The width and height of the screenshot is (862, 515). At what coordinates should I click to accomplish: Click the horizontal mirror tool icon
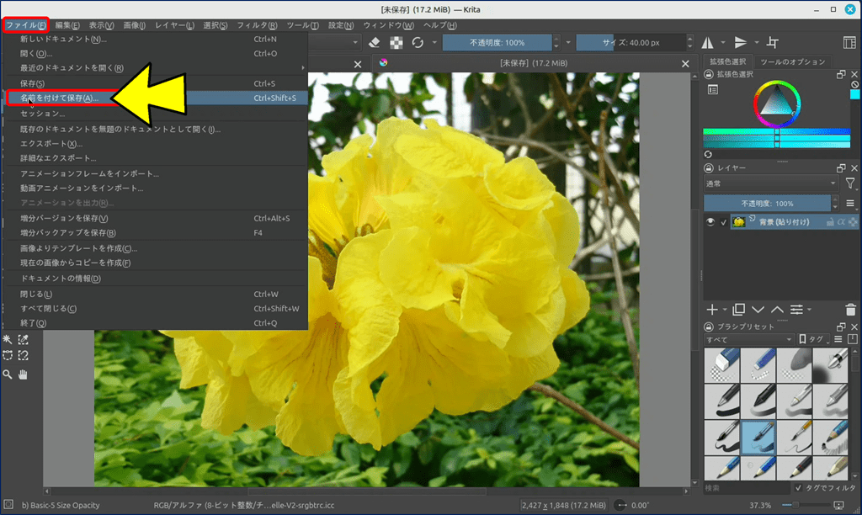(708, 42)
